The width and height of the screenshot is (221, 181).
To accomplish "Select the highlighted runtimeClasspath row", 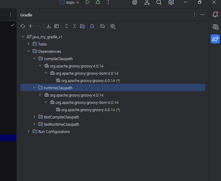I will coord(113,87).
